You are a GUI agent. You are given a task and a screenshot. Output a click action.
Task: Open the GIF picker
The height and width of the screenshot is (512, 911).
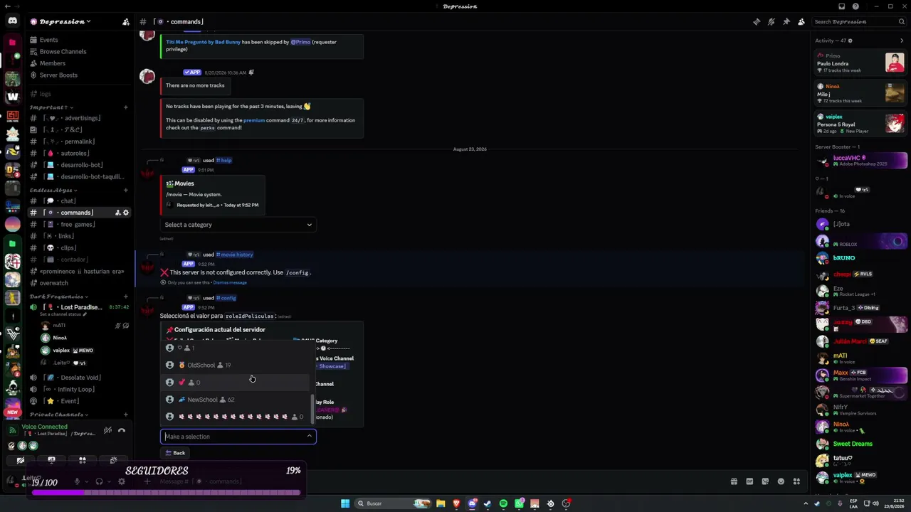click(749, 481)
